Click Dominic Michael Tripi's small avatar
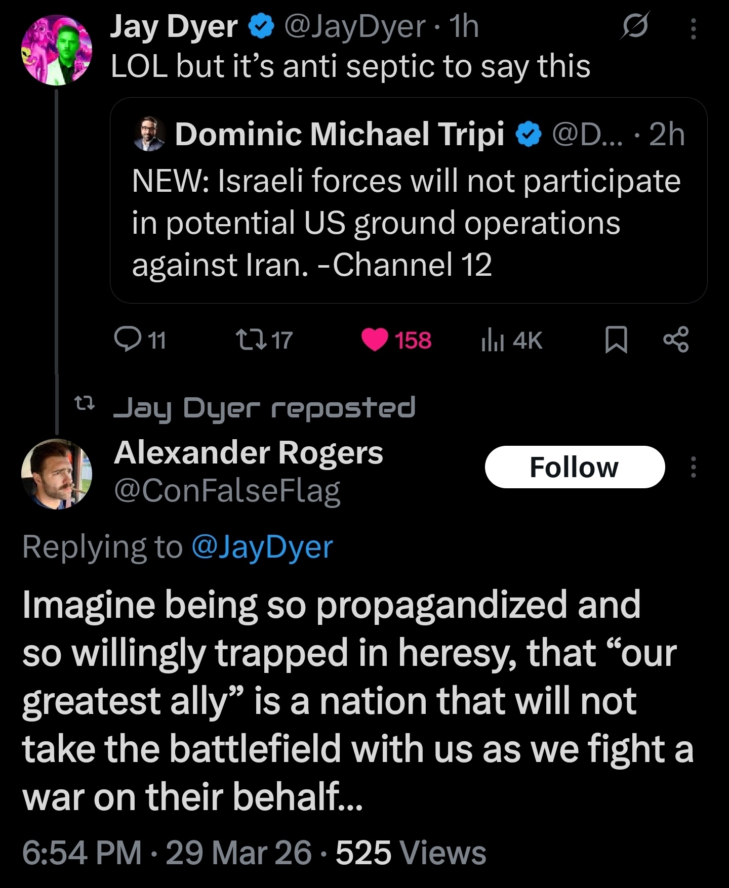 (x=149, y=134)
